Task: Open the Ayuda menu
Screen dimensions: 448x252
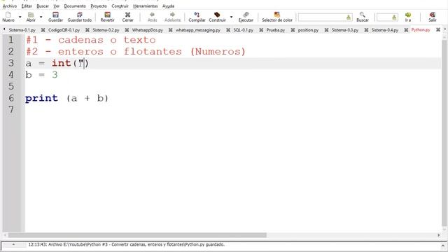Action: click(168, 6)
